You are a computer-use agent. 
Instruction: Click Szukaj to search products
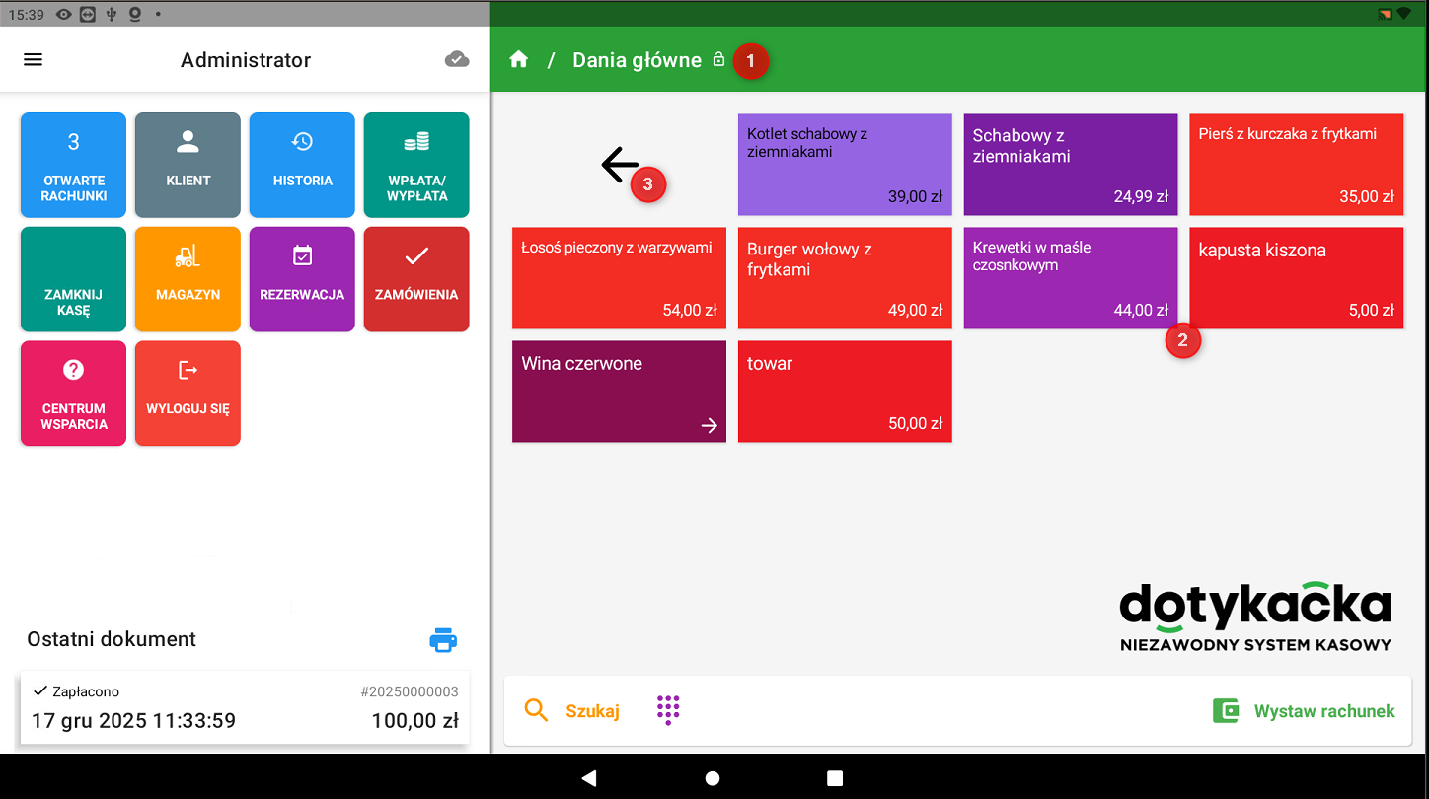click(572, 711)
